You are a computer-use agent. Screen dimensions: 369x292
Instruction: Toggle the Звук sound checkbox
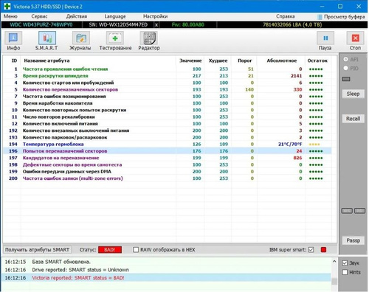345,263
